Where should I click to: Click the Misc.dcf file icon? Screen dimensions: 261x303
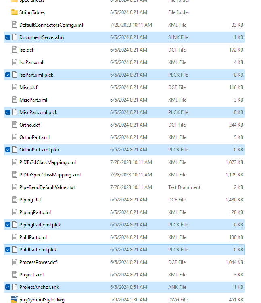[15, 87]
